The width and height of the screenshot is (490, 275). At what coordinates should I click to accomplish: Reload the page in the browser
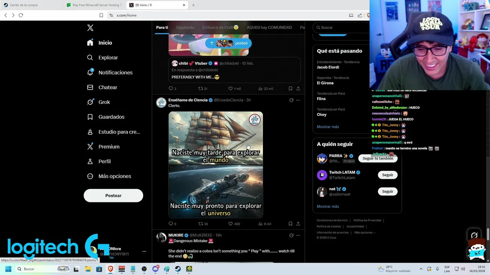tap(21, 15)
